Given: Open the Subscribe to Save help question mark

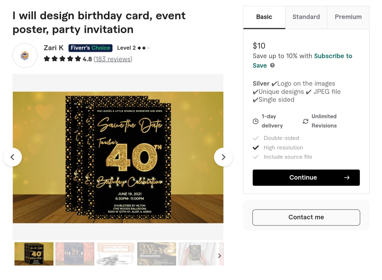Looking at the screenshot, I should click(x=272, y=65).
